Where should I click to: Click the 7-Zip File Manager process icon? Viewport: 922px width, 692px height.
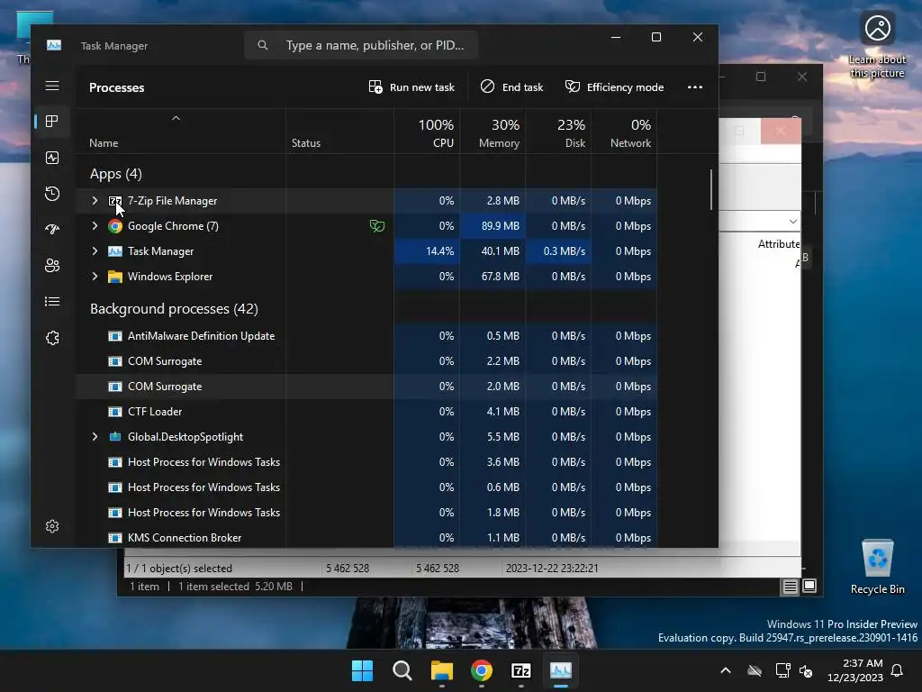pyautogui.click(x=115, y=201)
